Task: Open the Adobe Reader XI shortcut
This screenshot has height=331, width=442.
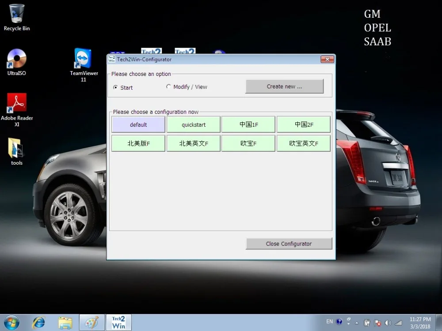Action: pos(17,110)
